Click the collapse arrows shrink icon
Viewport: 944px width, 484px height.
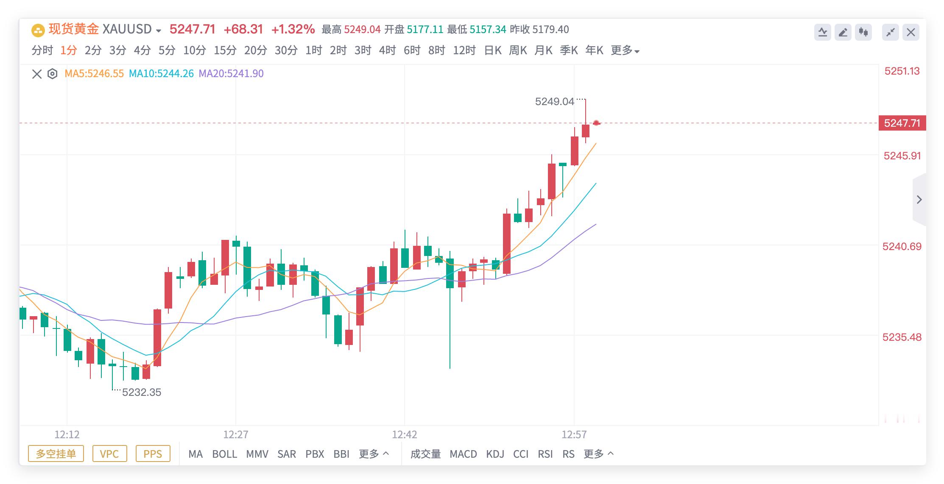point(890,32)
